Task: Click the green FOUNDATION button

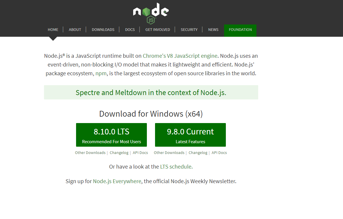Action: [x=240, y=30]
